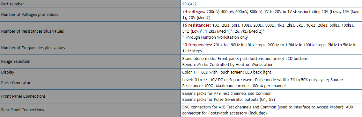Click the 'Level: 0 to +/- 10V DC' text
The height and width of the screenshot is (117, 362).
(204, 80)
